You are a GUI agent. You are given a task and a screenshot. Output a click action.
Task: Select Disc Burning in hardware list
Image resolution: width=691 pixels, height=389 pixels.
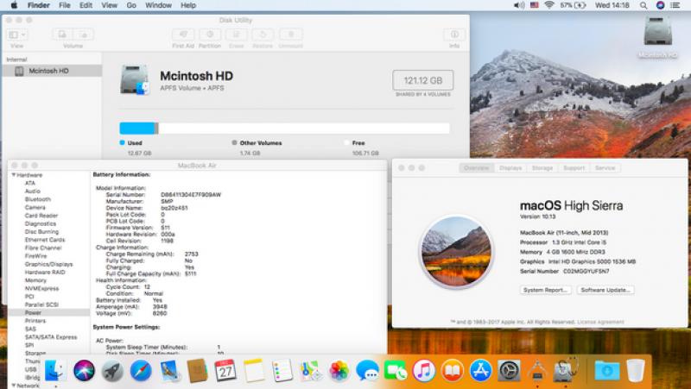click(41, 231)
